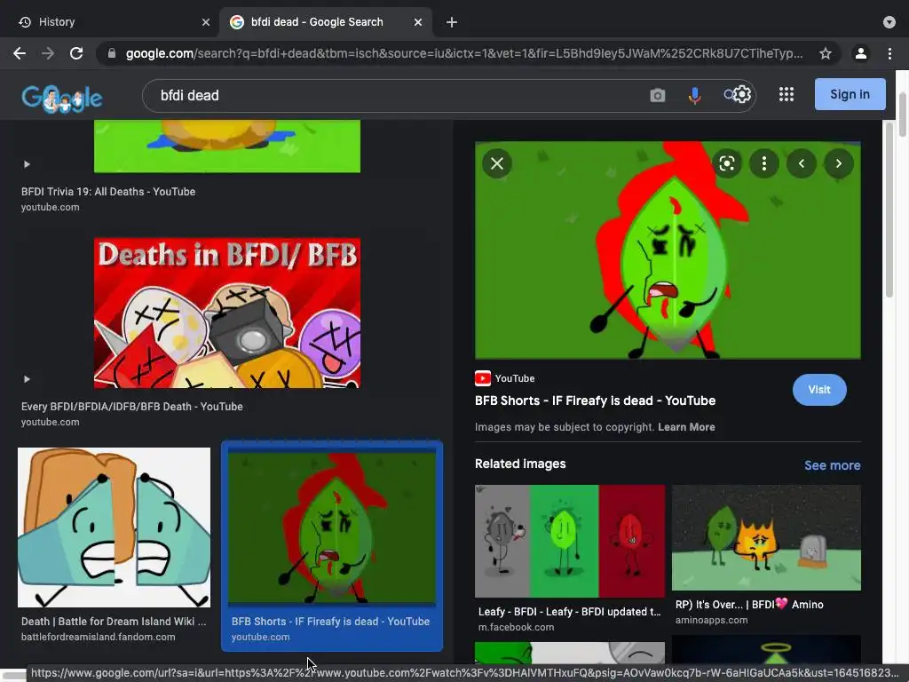
Task: Open the BFDI Trivia 19 All Deaths thumbnail
Action: pyautogui.click(x=227, y=147)
